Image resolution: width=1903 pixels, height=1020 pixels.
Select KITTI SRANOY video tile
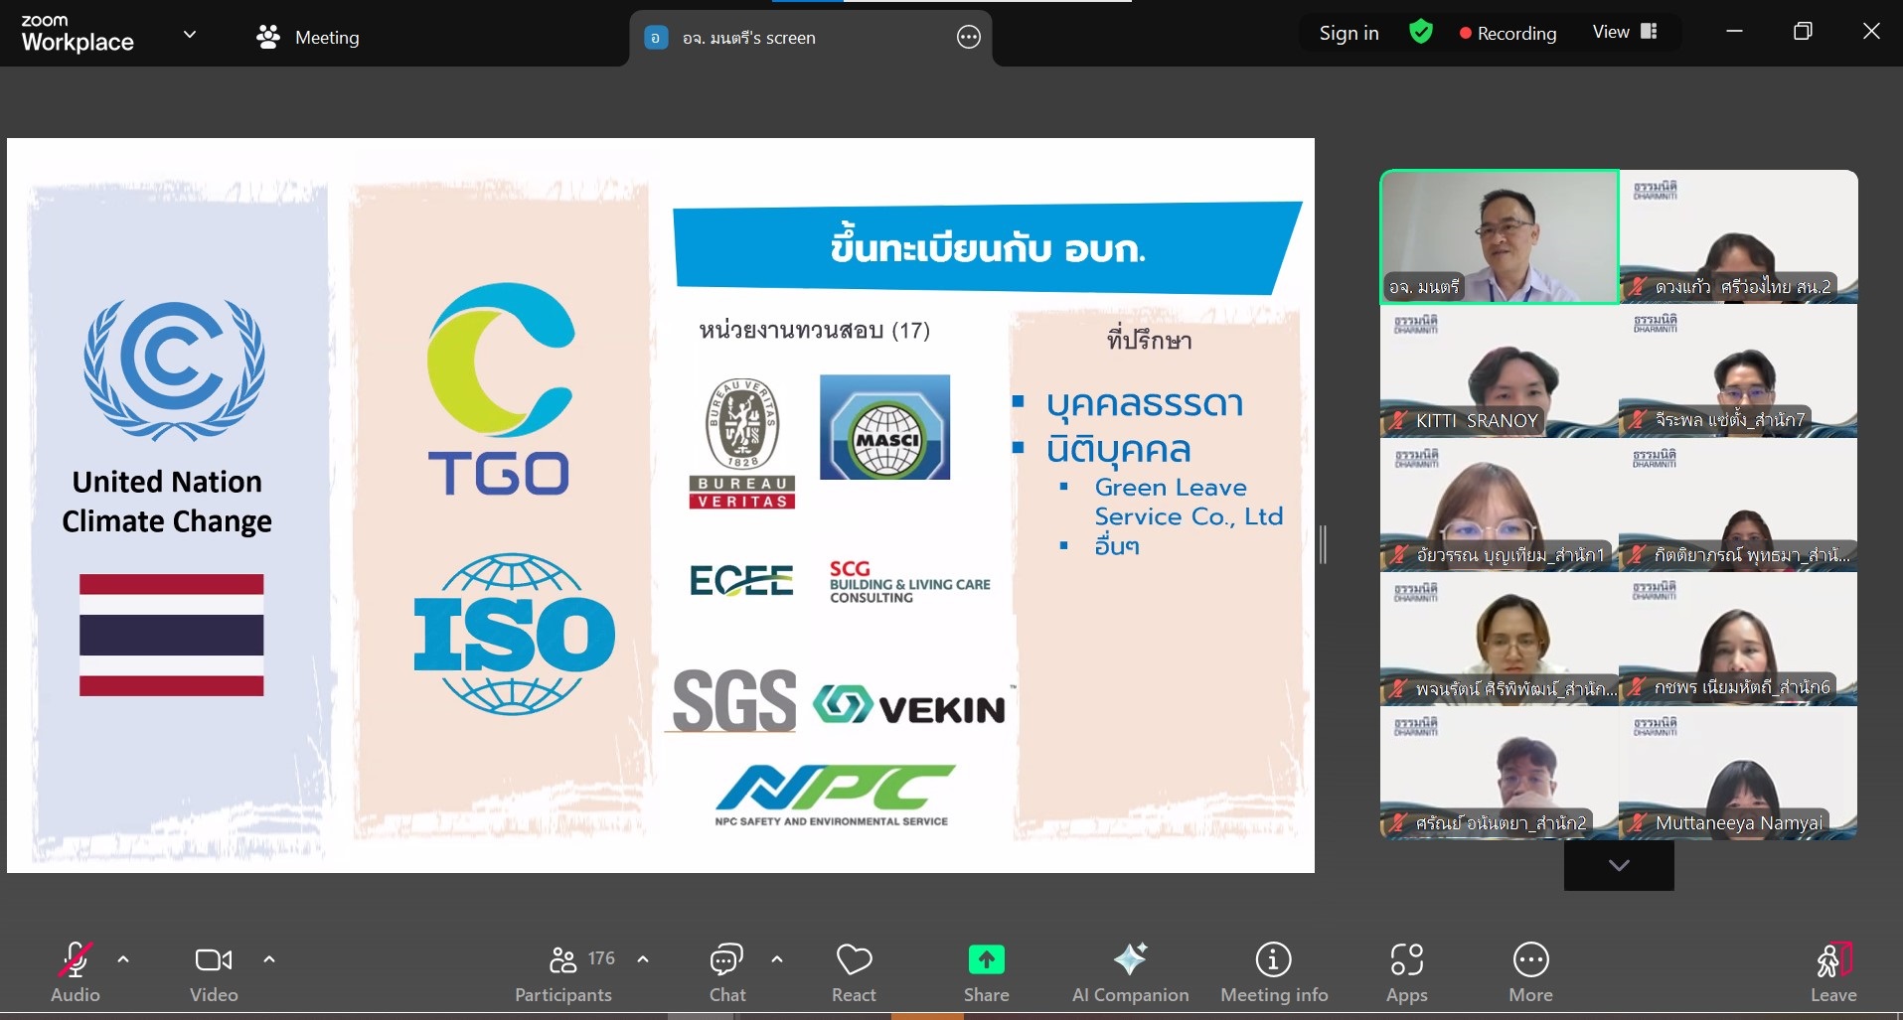click(1500, 370)
